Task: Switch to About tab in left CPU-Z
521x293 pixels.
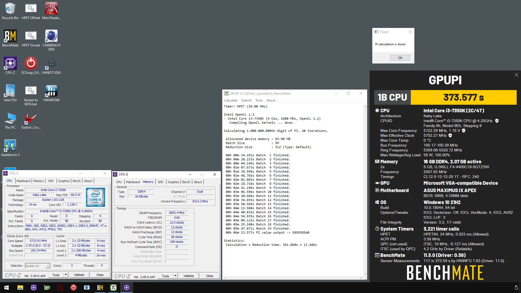Action: pos(88,181)
